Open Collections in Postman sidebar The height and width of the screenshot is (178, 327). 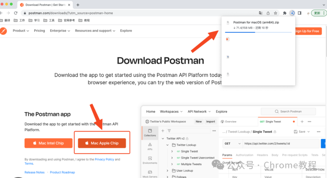150,133
